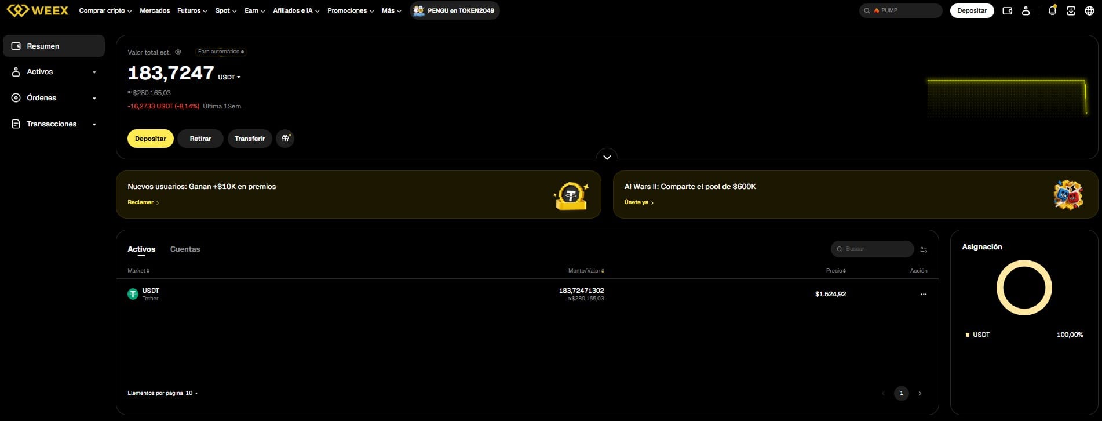Open the language globe icon

pyautogui.click(x=1089, y=10)
